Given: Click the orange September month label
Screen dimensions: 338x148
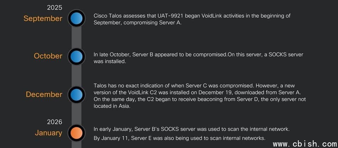Looking at the screenshot, I should click(x=43, y=18).
